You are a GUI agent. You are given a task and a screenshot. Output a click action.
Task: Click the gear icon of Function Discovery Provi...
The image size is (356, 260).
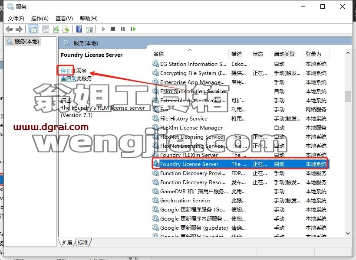156,173
